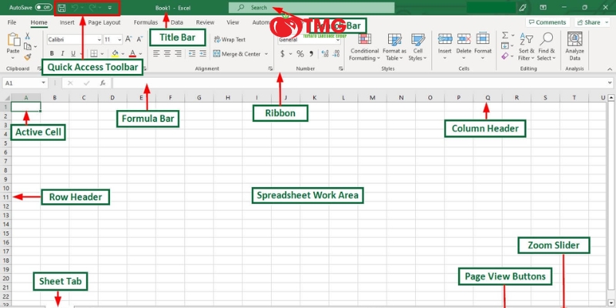The height and width of the screenshot is (308, 616).
Task: Click the Insert Function fx icon
Action: coord(102,83)
